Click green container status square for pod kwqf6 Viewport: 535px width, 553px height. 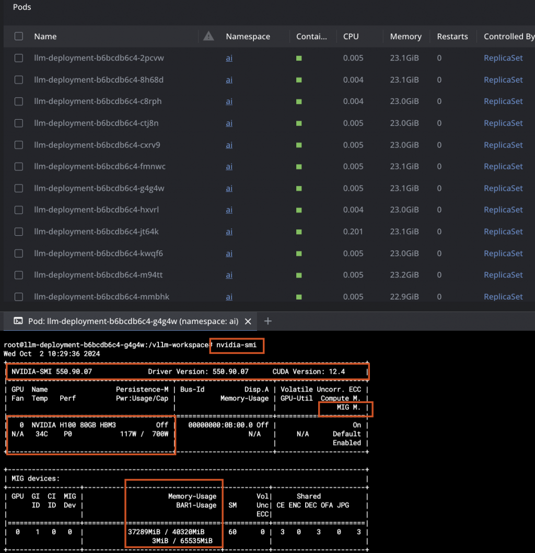299,254
